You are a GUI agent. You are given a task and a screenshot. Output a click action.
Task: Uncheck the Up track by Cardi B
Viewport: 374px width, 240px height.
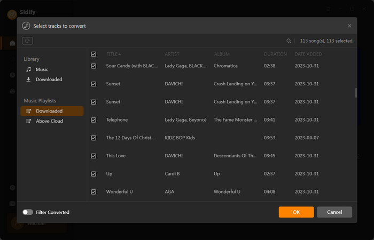tap(93, 174)
